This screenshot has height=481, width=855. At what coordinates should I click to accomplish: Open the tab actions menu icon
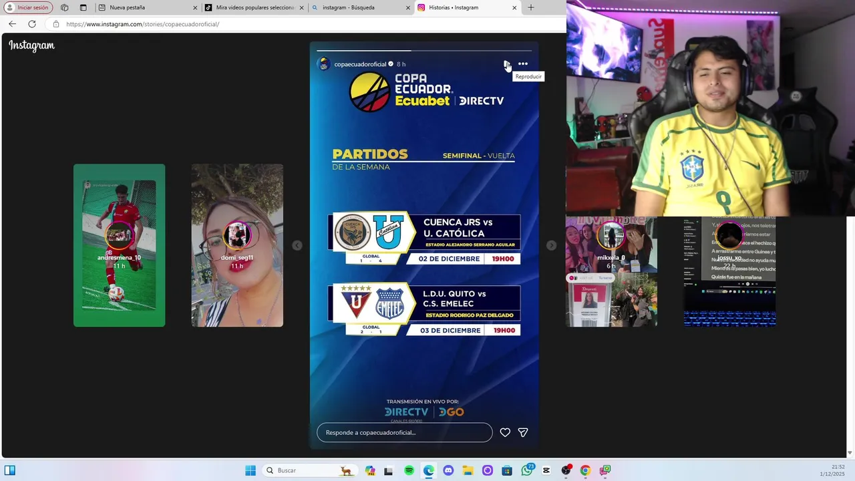tap(83, 7)
